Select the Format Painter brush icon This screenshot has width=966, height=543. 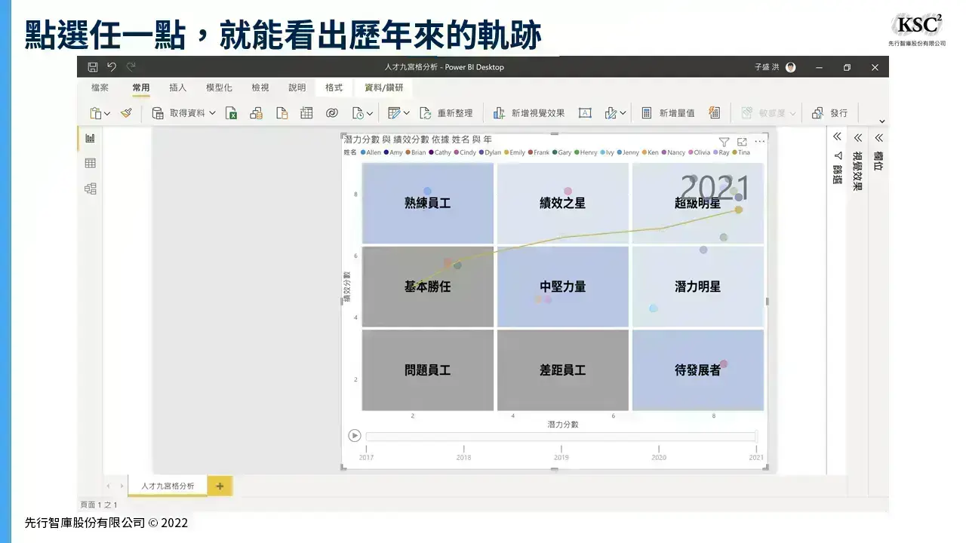click(126, 113)
